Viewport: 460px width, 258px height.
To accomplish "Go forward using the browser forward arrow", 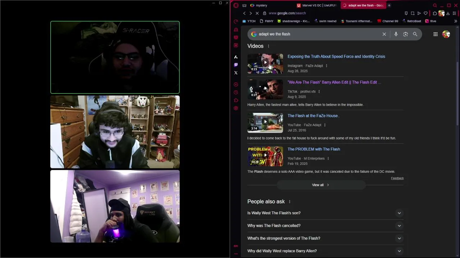I will 250,13.
